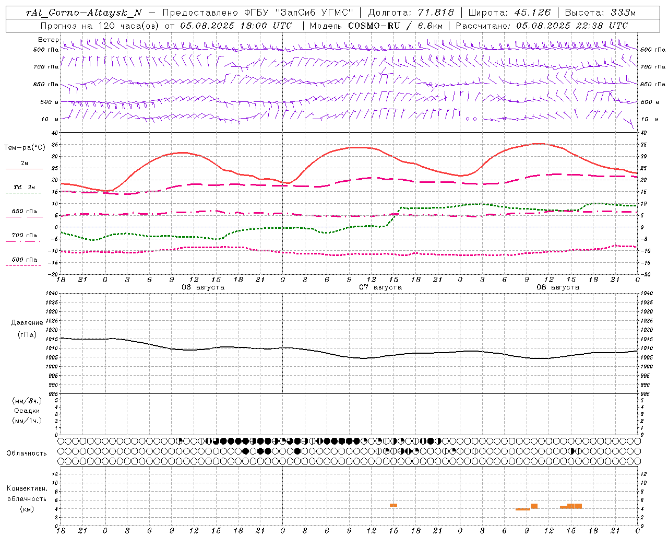Image resolution: width=668 pixels, height=535 pixels.
Task: Click the (мм/1ч.) precipitation unit label
Action: point(27,421)
